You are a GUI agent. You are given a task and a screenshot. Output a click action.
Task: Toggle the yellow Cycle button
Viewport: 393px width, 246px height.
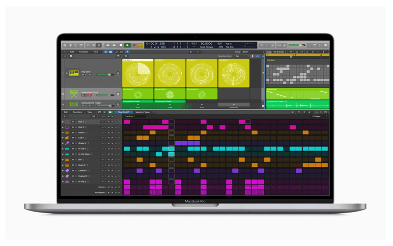(x=140, y=45)
